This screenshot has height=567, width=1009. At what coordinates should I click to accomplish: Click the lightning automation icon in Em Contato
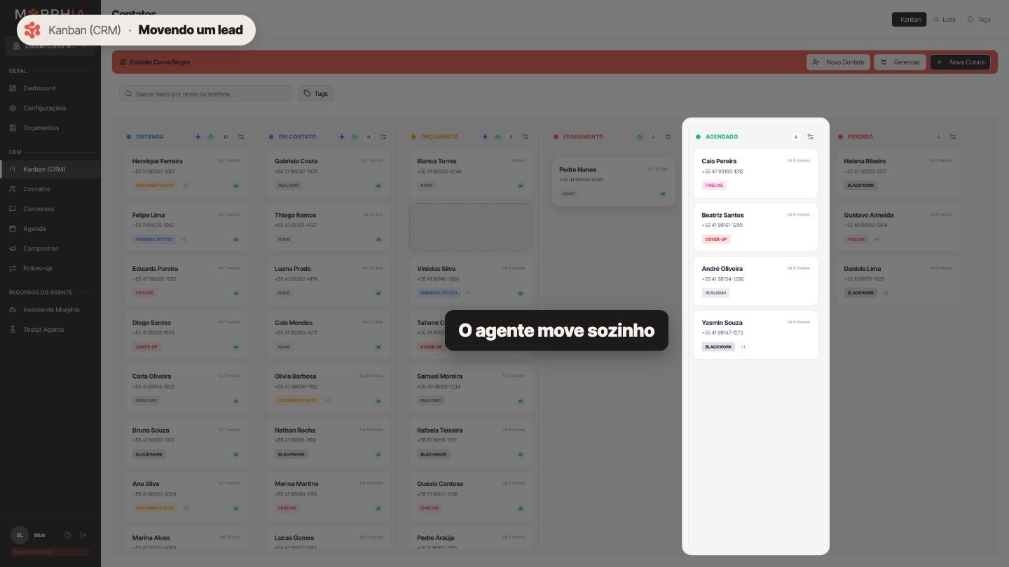pyautogui.click(x=342, y=137)
